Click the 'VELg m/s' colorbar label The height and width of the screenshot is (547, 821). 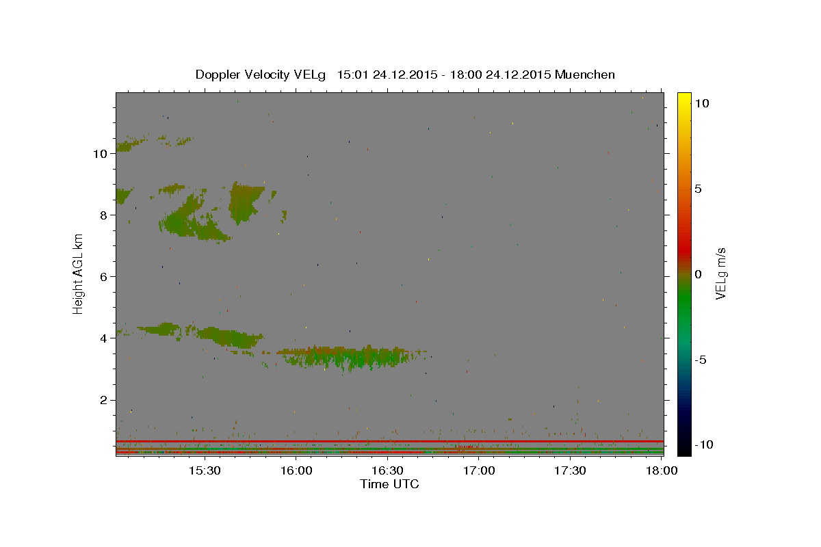tap(720, 273)
